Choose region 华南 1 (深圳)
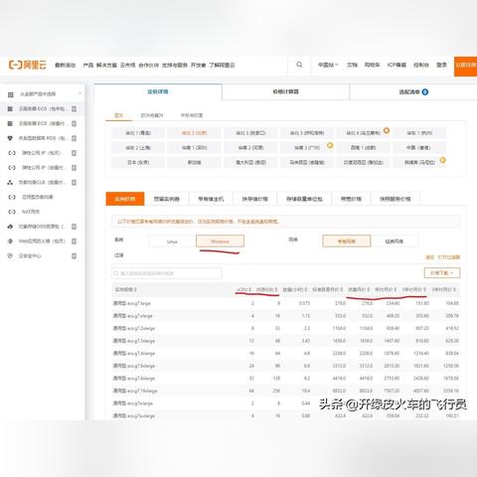Image resolution: width=477 pixels, height=477 pixels. click(194, 148)
